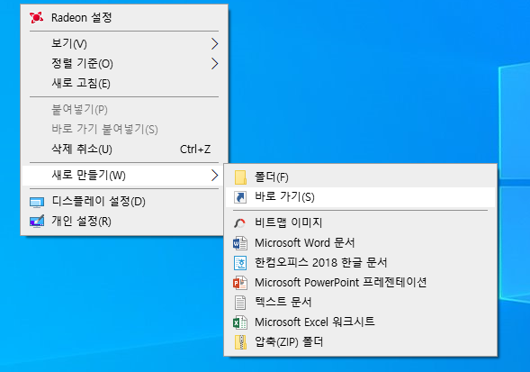The image size is (530, 372).
Task: Select 새로 고침(E) to refresh
Action: 124,83
